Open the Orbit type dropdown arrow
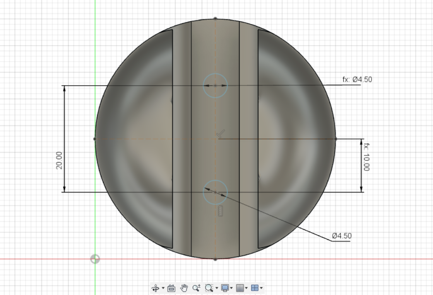The image size is (433, 295). click(x=163, y=288)
